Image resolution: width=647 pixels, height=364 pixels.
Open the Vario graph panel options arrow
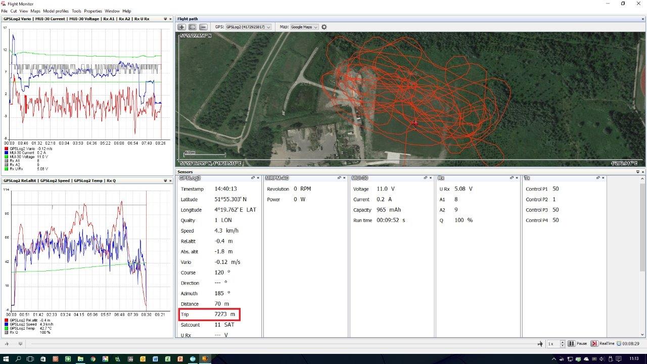165,19
